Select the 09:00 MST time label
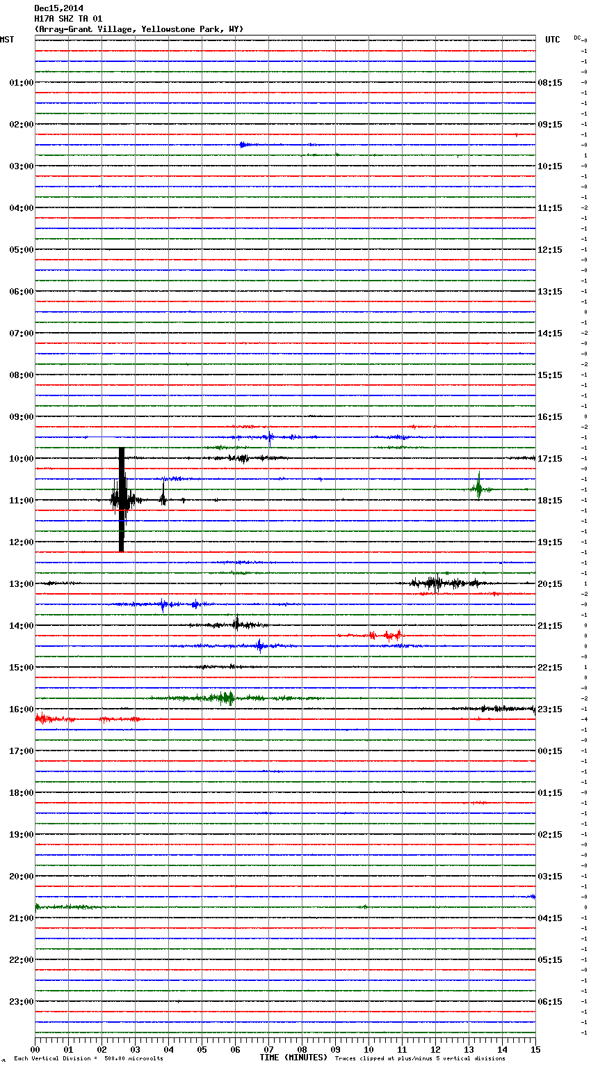Viewport: 591px width, 1068px height. pyautogui.click(x=21, y=417)
